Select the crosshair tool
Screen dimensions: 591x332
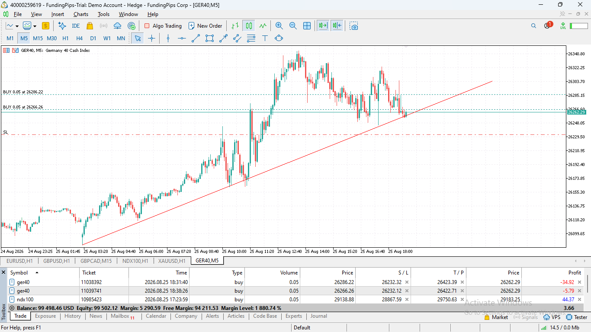tap(151, 38)
